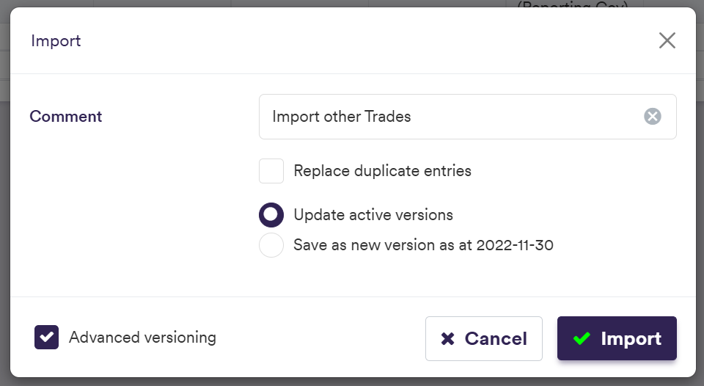The image size is (704, 386).
Task: Close the Import dialog with X
Action: pyautogui.click(x=667, y=40)
